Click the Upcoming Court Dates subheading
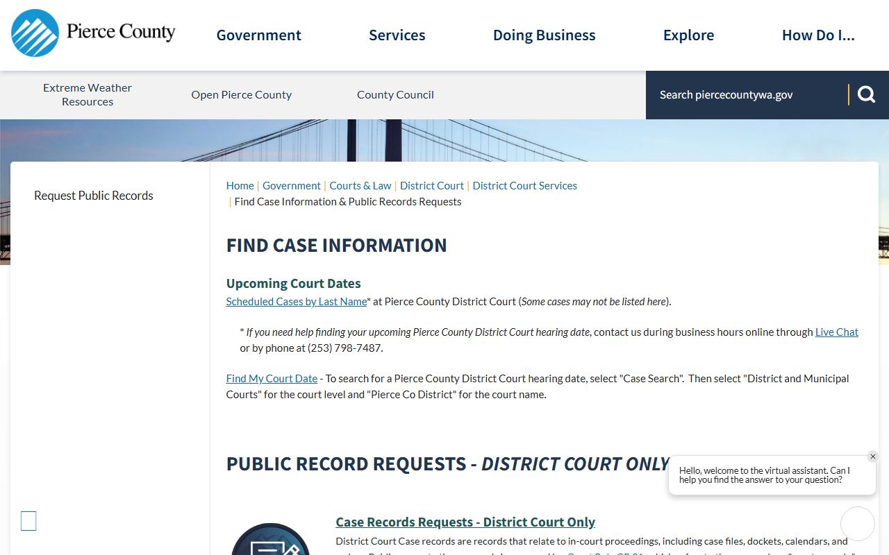The width and height of the screenshot is (889, 555). pyautogui.click(x=293, y=283)
